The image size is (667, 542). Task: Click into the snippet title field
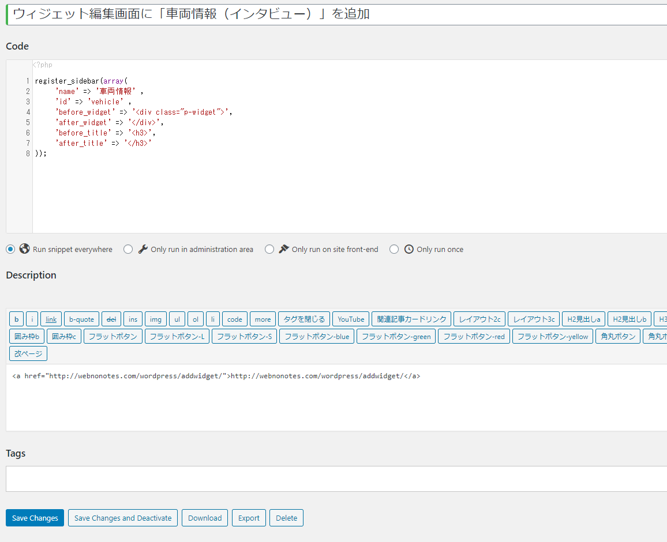[x=338, y=14]
